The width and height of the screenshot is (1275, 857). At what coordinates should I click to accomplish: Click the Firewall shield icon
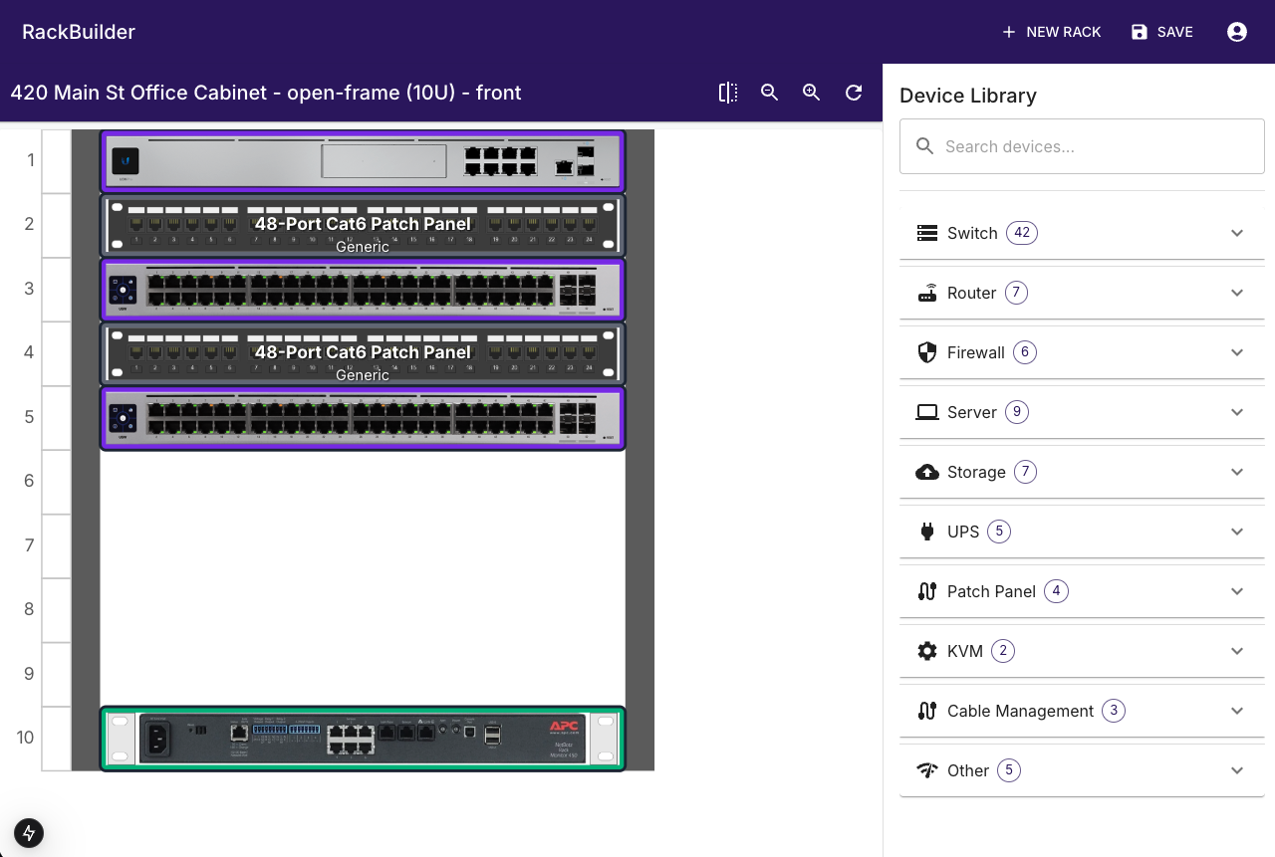926,352
